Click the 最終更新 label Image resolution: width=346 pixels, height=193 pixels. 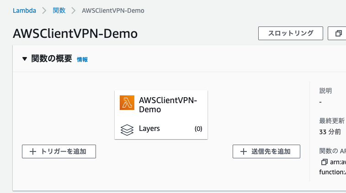332,121
